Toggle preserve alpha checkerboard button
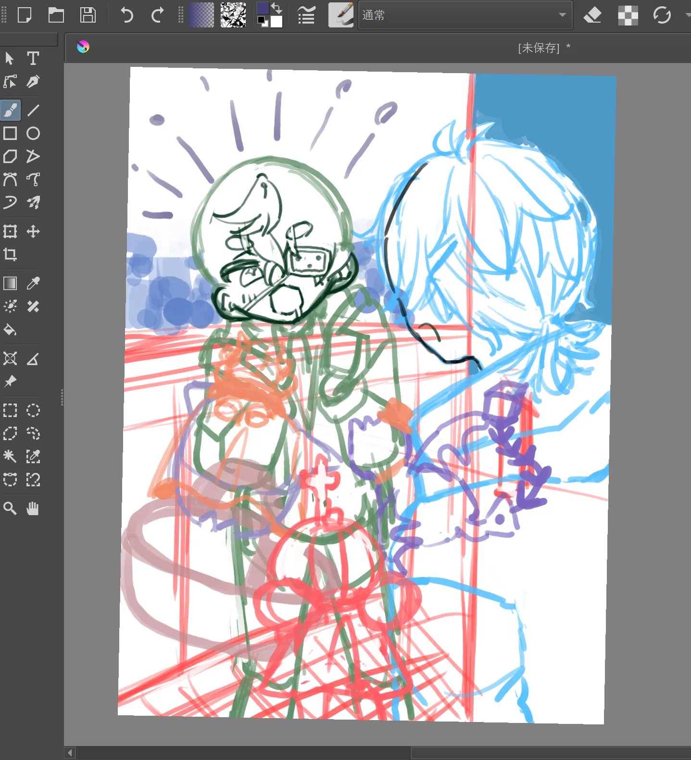The height and width of the screenshot is (760, 691). [x=628, y=15]
